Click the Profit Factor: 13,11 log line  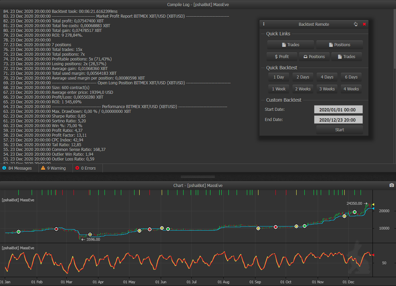coord(45,135)
